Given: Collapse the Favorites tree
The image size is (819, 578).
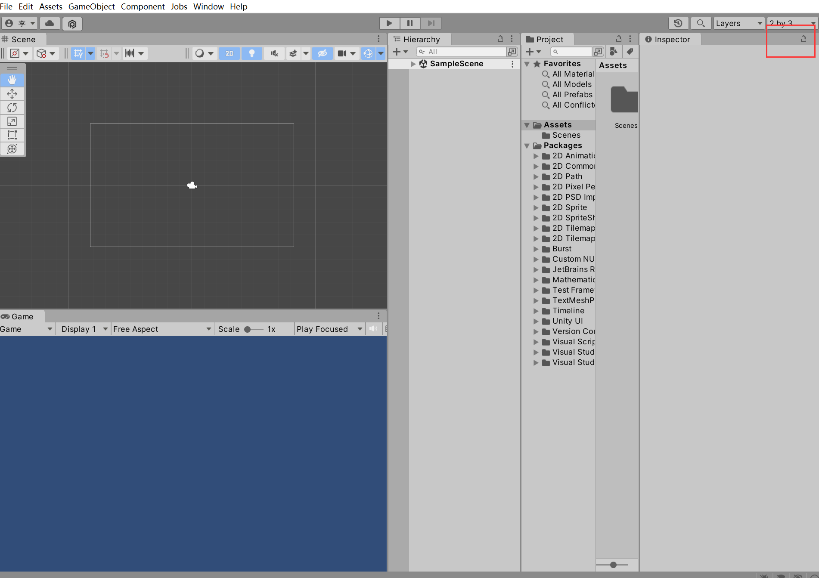Looking at the screenshot, I should pos(527,64).
